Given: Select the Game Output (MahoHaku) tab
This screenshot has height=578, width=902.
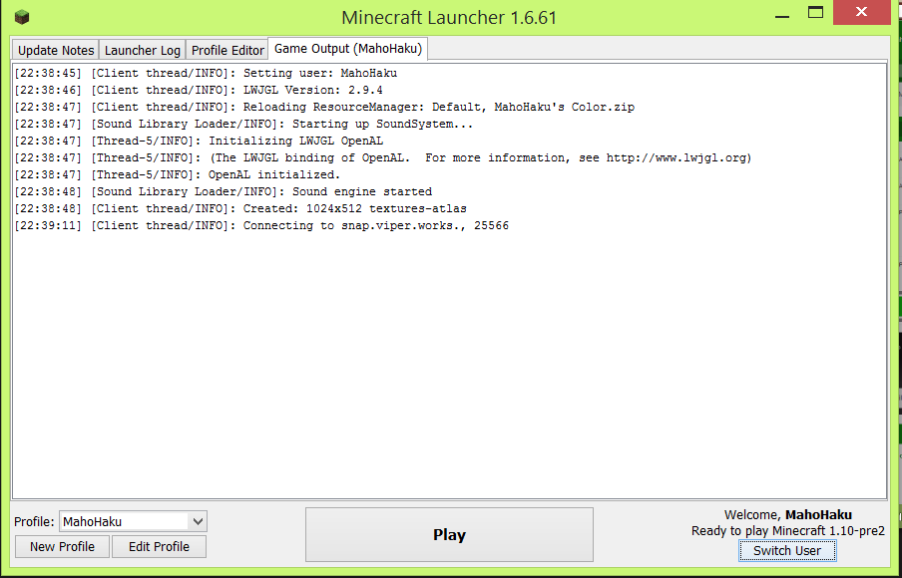Looking at the screenshot, I should [348, 49].
